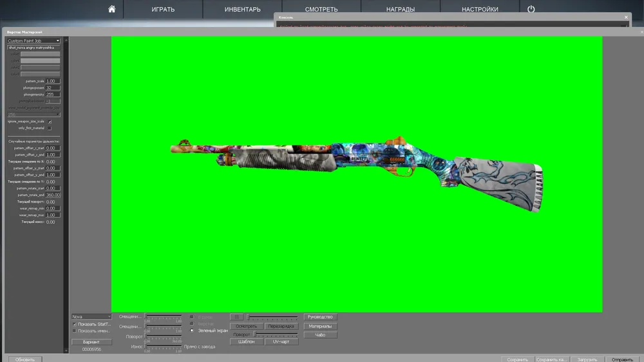Go to the НАСТРОЙКИ menu tab

[x=480, y=10]
